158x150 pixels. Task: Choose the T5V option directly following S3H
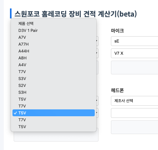(54, 99)
